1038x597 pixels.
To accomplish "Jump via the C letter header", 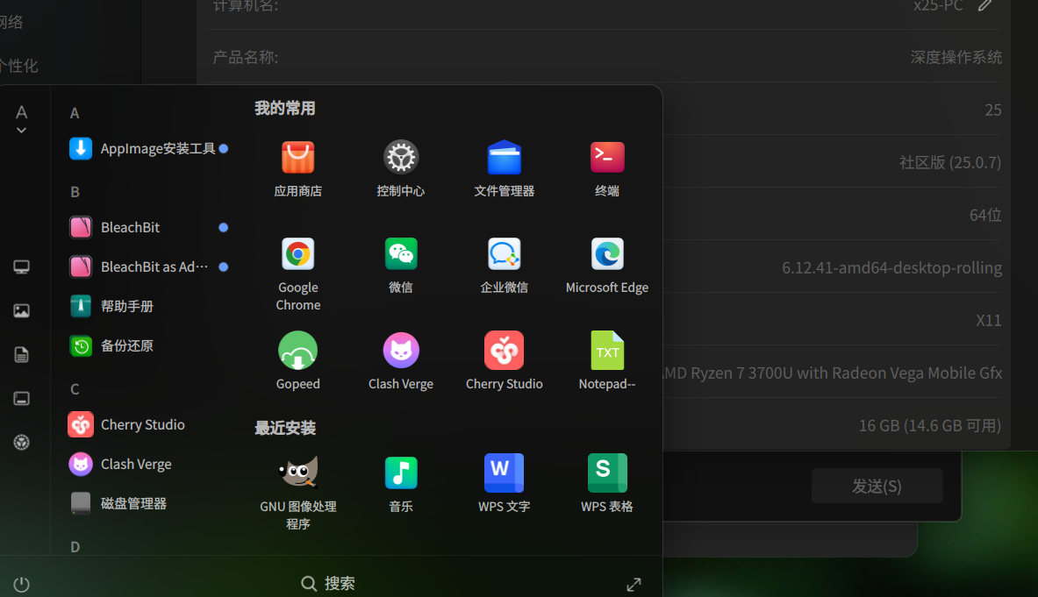I will 75,388.
